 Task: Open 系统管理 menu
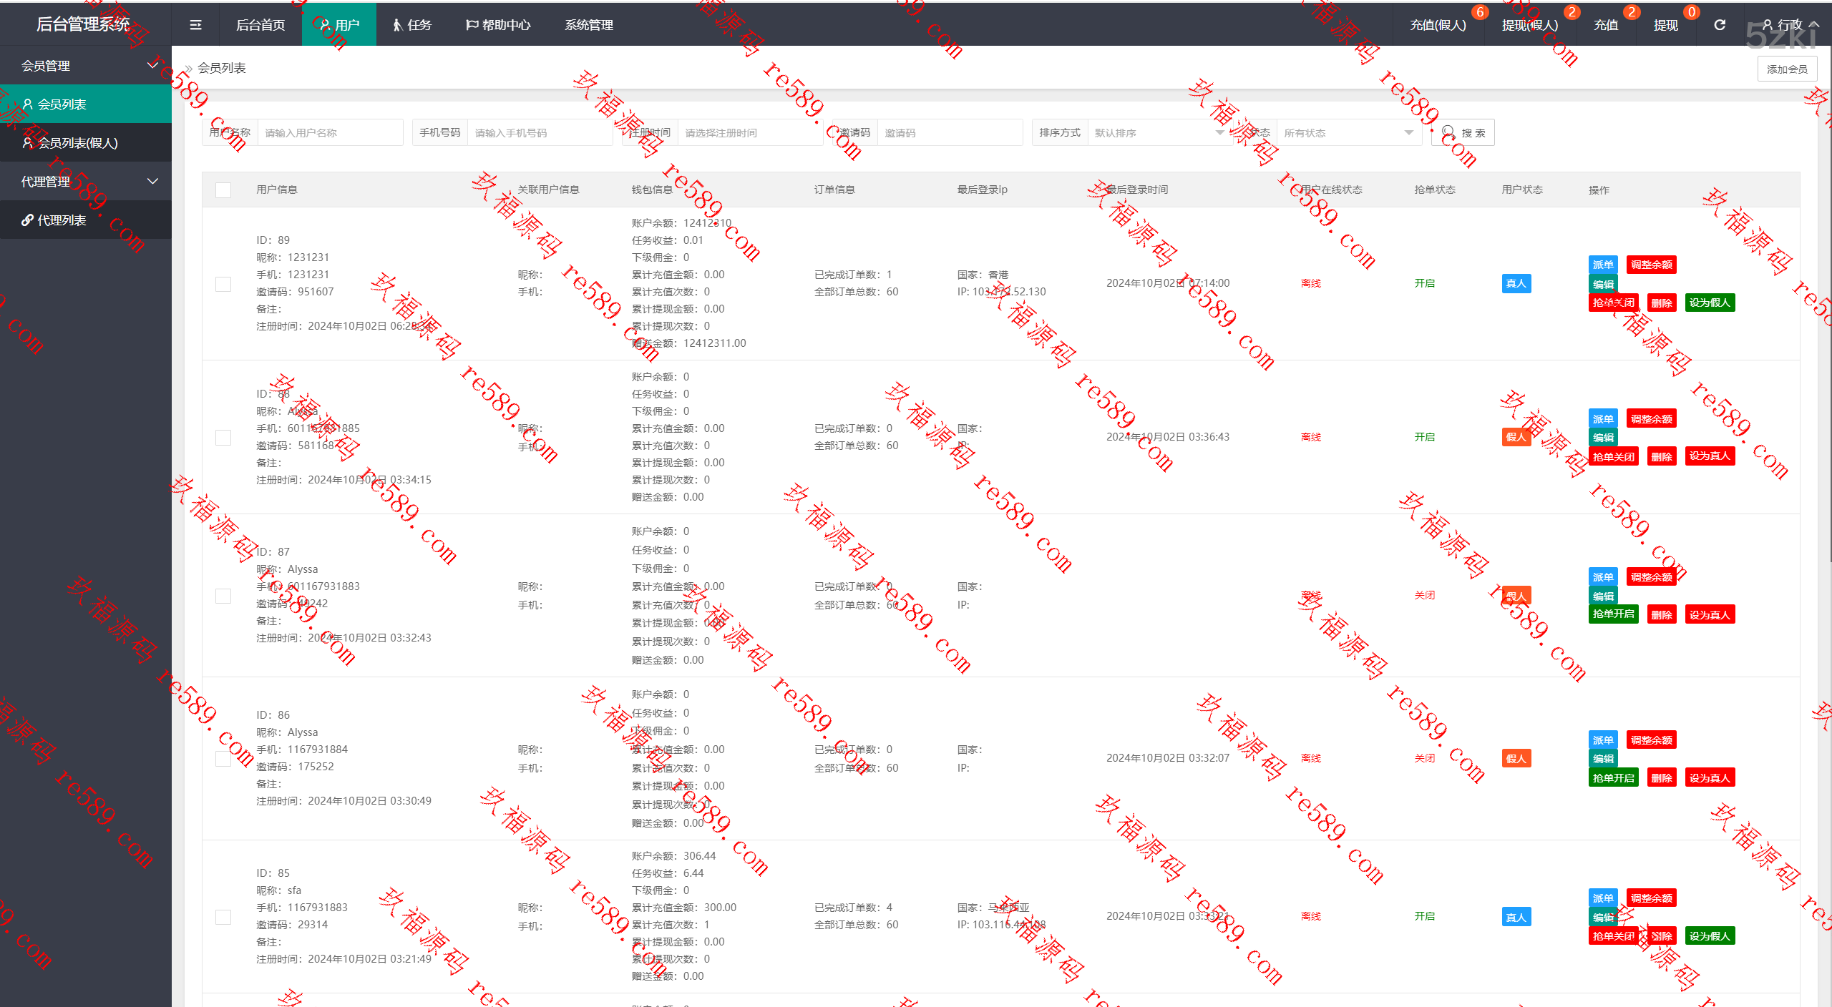pyautogui.click(x=588, y=25)
